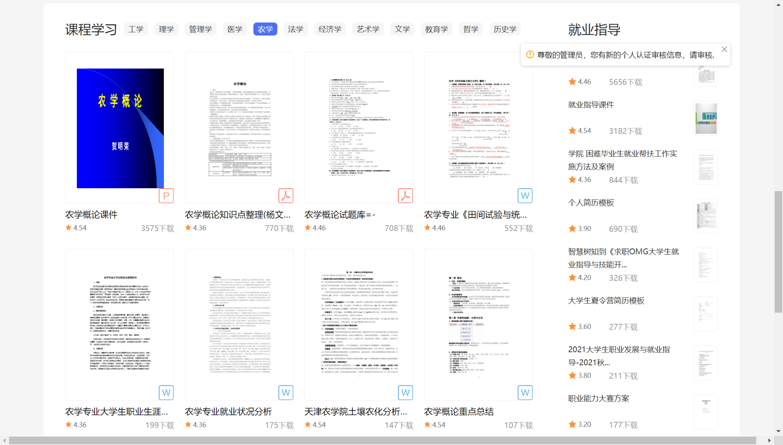Switch to the 文学 tab
Screen dimensions: 783x445
[402, 29]
